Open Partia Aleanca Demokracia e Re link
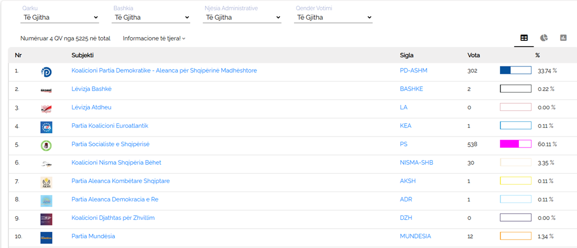 [x=115, y=199]
